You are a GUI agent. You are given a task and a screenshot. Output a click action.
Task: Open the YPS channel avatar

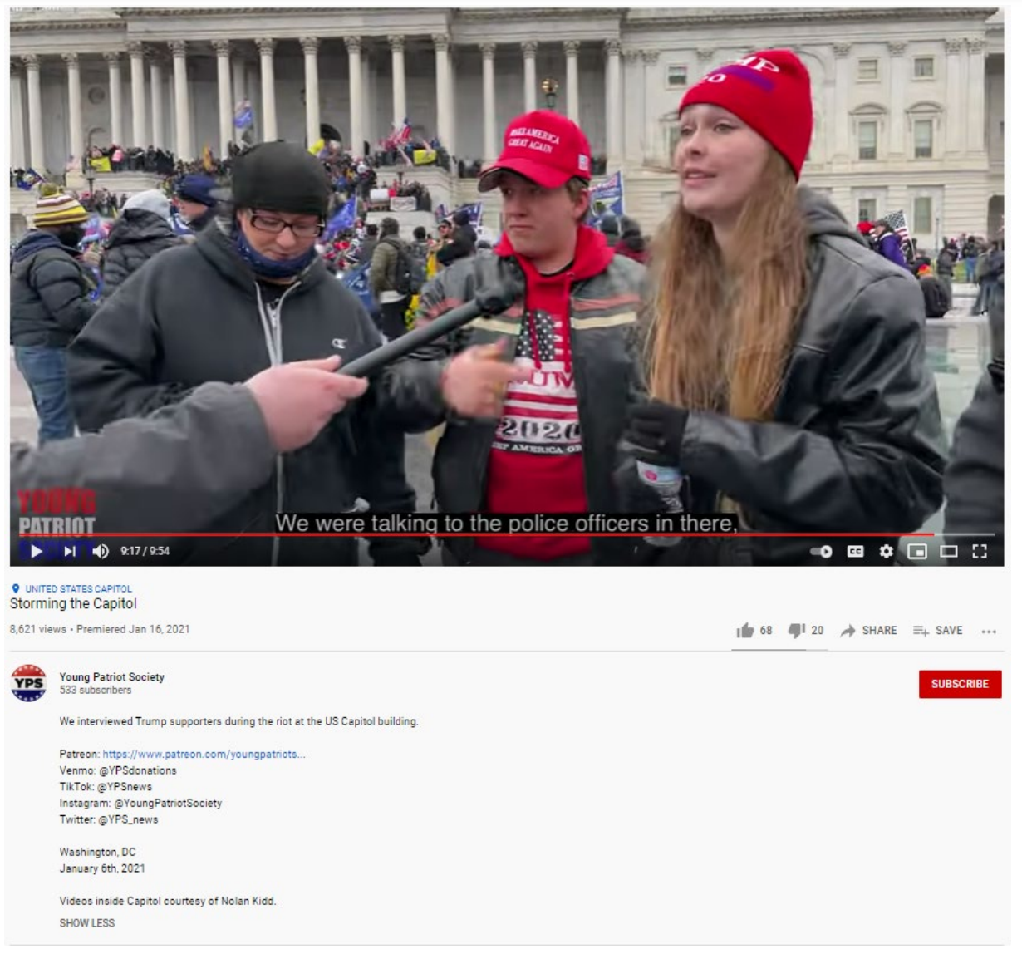point(29,683)
